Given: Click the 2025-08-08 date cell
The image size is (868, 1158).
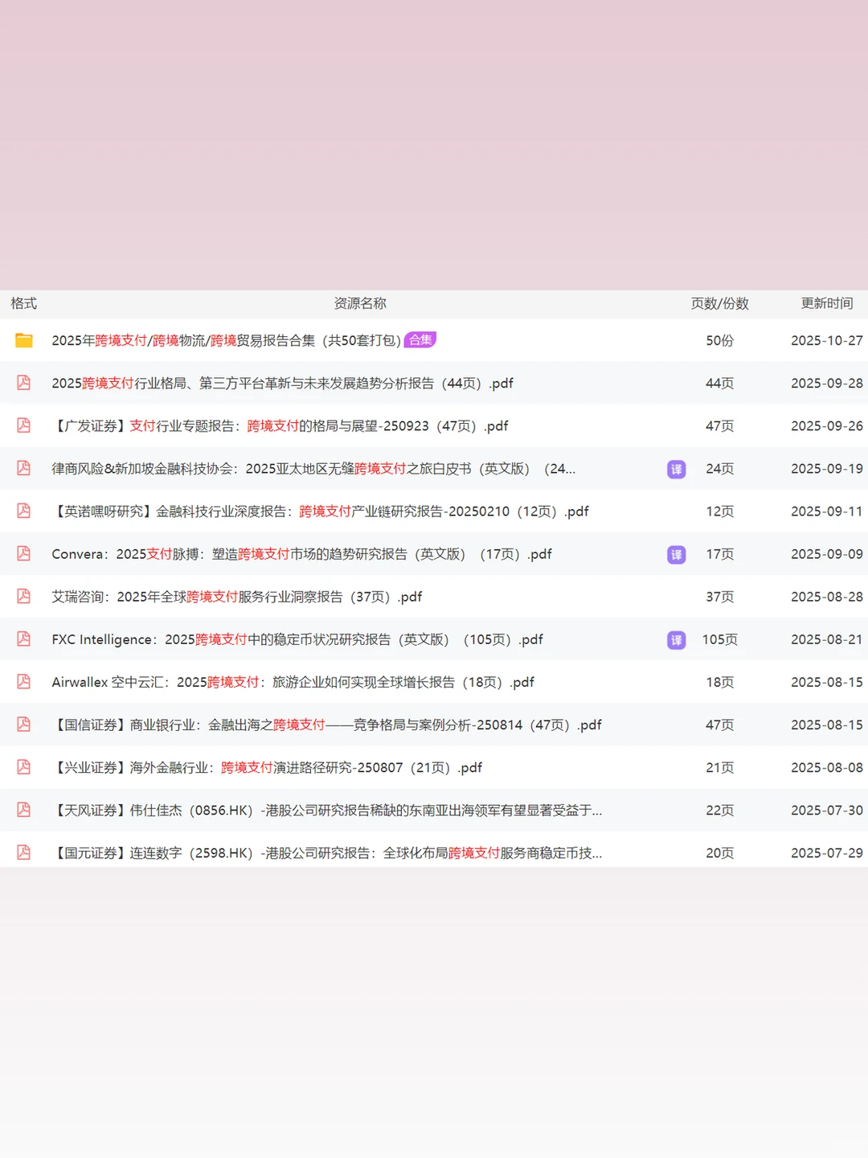Looking at the screenshot, I should pyautogui.click(x=826, y=767).
